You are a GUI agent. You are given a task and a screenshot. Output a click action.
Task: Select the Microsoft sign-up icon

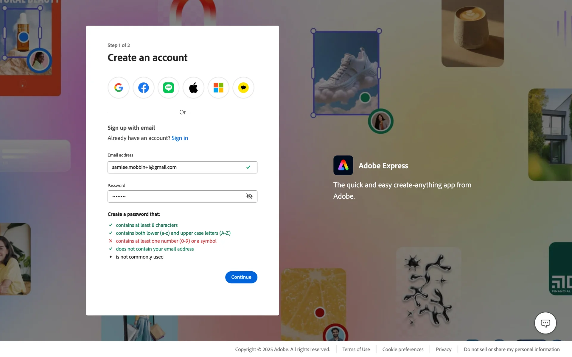[x=218, y=88]
